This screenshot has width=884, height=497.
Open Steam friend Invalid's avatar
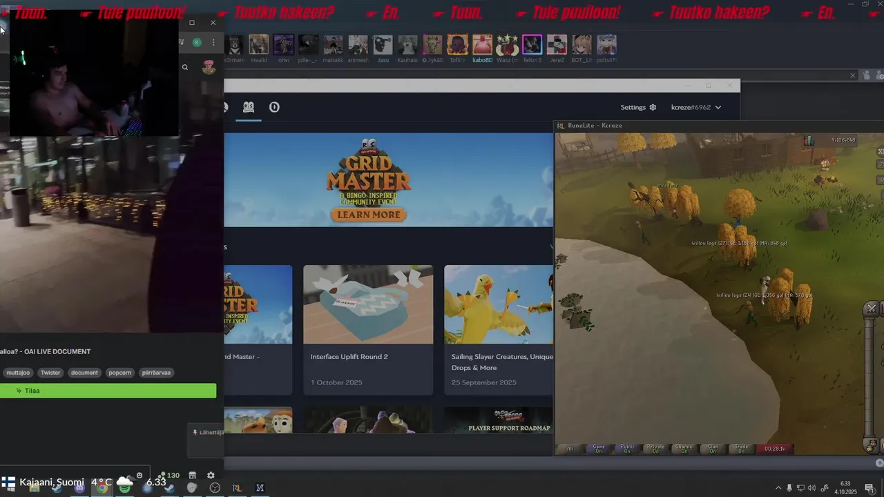click(259, 45)
